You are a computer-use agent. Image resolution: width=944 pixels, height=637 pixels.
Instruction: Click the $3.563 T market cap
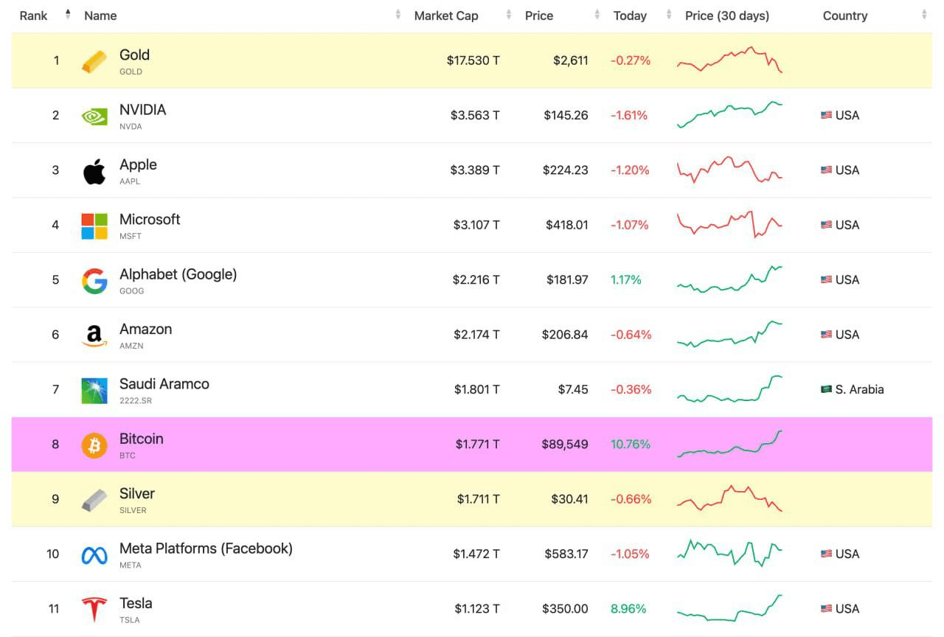475,115
